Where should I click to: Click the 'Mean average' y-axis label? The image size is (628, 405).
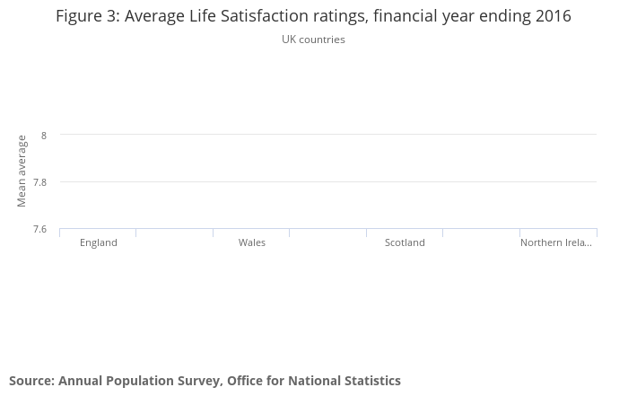coord(22,171)
